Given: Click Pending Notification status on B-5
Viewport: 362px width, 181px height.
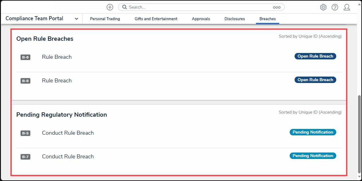Looking at the screenshot, I should coord(313,132).
